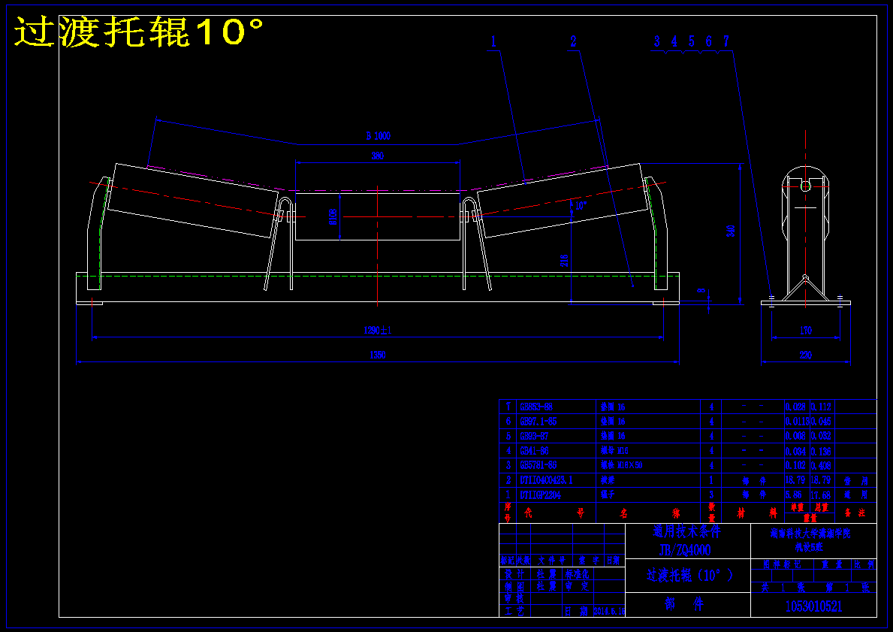Select the 380 dimension above center roller

coord(378,156)
